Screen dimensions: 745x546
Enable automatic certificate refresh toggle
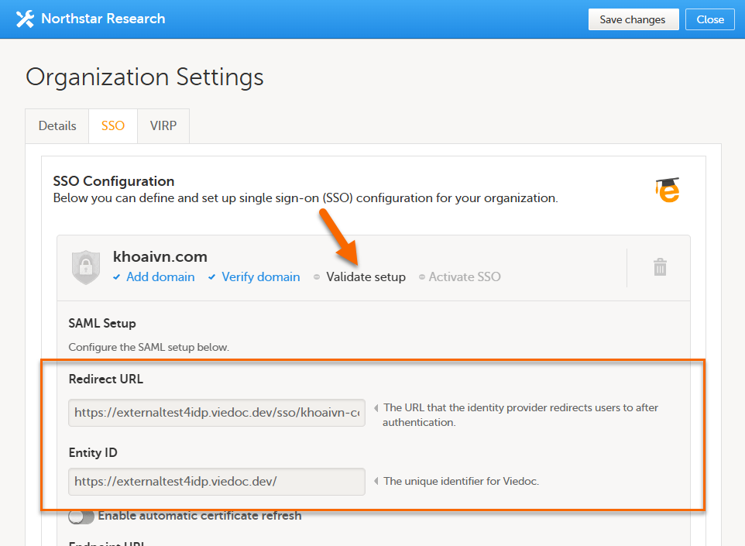pos(81,516)
